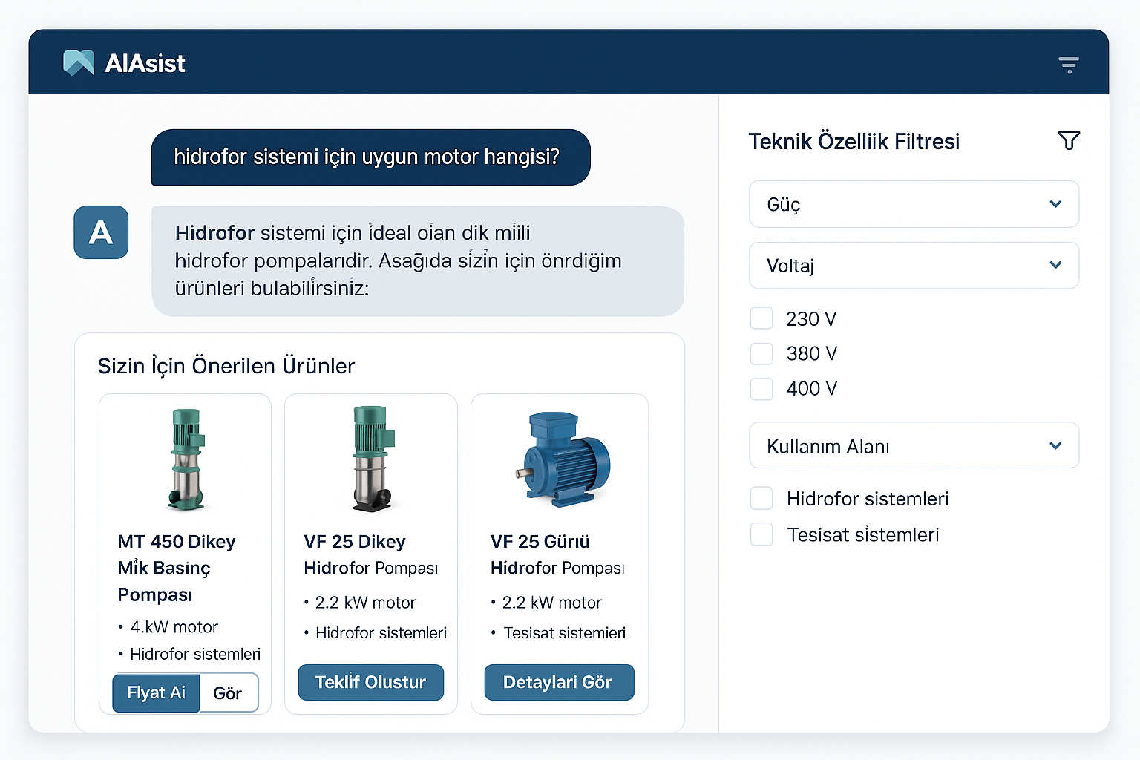Open the header filter menu icon

[x=1068, y=65]
